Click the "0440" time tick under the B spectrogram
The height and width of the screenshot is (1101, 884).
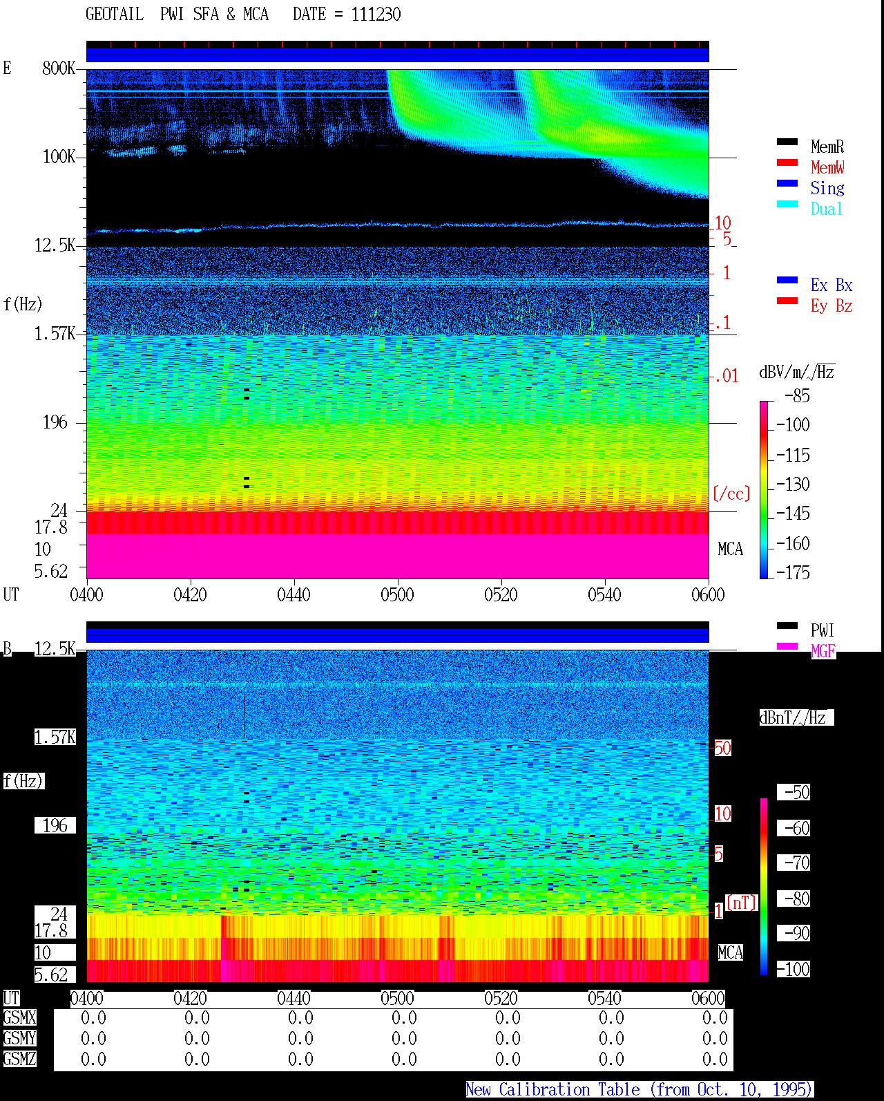[294, 998]
